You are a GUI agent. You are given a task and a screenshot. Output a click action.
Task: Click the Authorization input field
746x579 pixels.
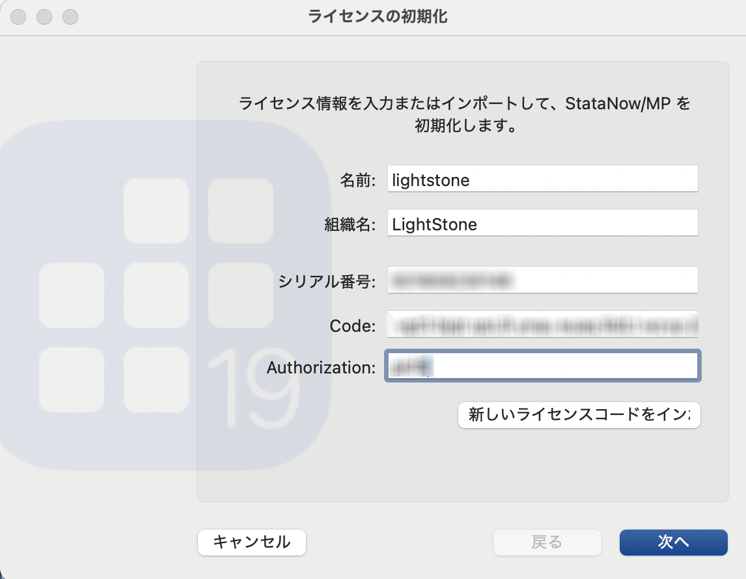click(542, 366)
